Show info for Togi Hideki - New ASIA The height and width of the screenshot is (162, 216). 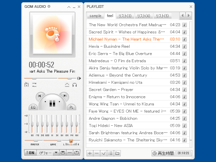point(185,126)
